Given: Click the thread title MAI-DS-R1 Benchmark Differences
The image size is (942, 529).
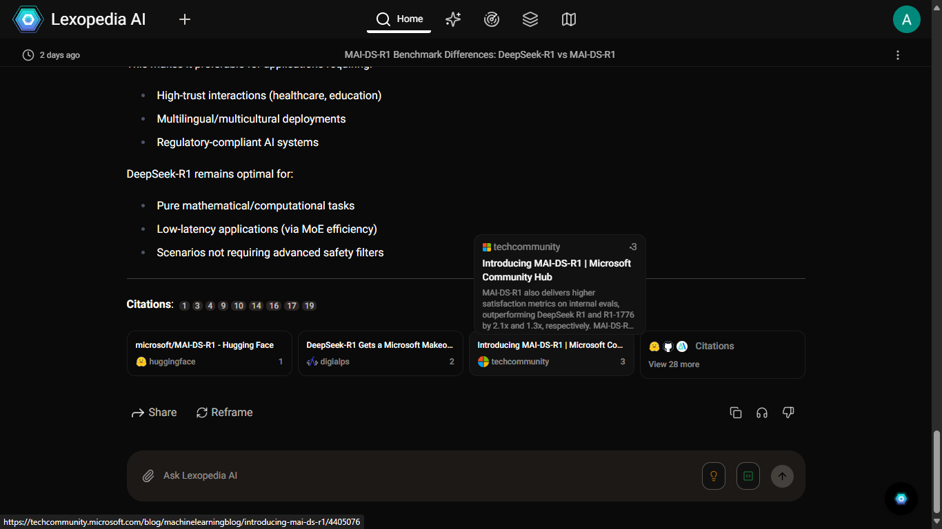Looking at the screenshot, I should (x=480, y=55).
